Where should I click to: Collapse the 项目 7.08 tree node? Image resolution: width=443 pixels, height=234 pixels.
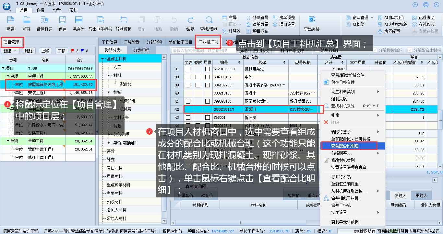pyautogui.click(x=3, y=69)
